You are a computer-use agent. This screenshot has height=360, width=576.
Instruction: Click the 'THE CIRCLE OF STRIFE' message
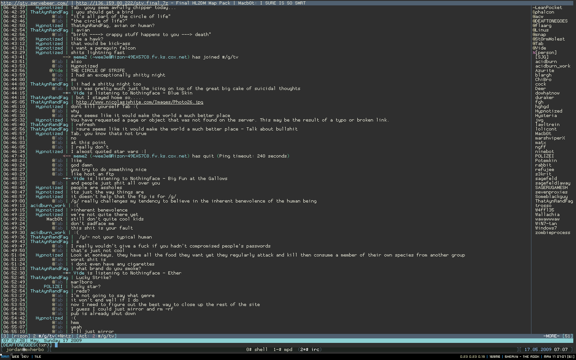click(98, 71)
